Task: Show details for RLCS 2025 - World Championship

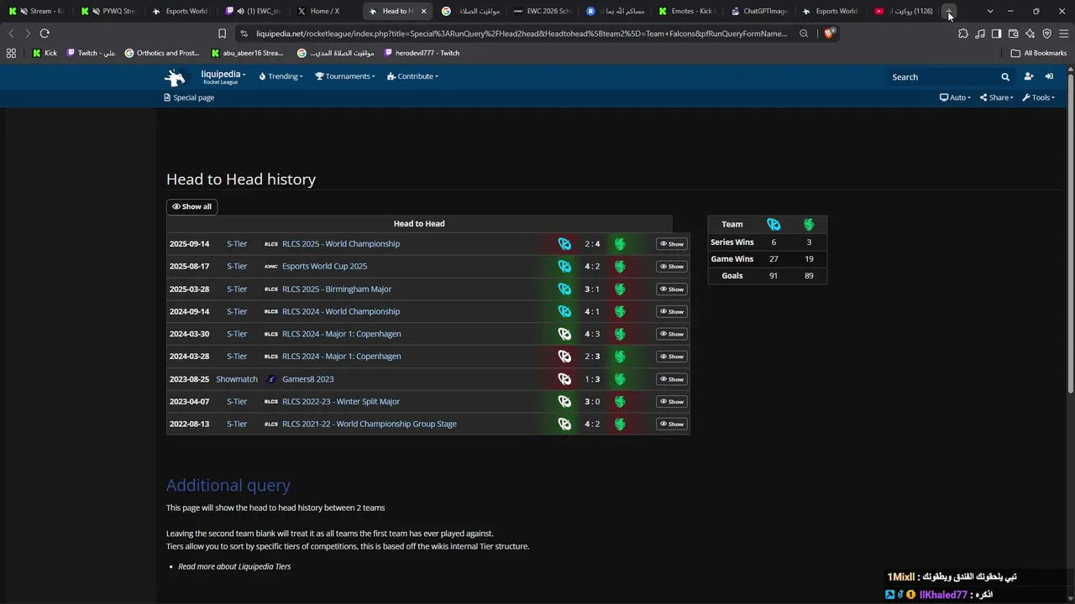Action: point(671,244)
